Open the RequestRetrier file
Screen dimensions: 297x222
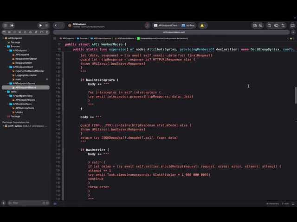(22, 63)
